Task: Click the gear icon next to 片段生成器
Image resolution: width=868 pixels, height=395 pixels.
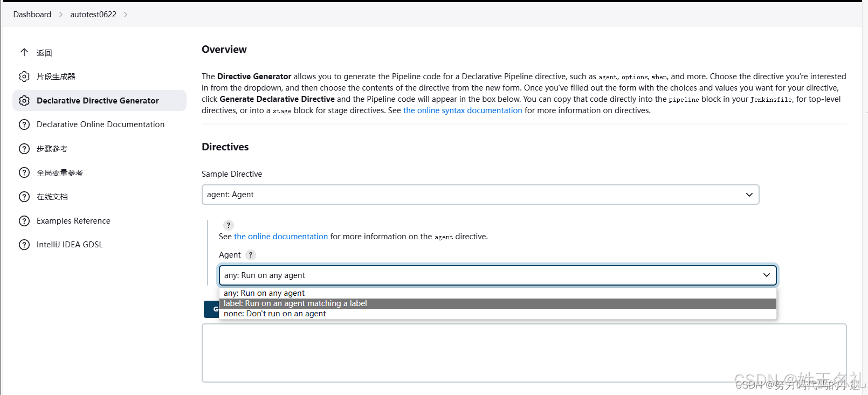Action: point(24,77)
